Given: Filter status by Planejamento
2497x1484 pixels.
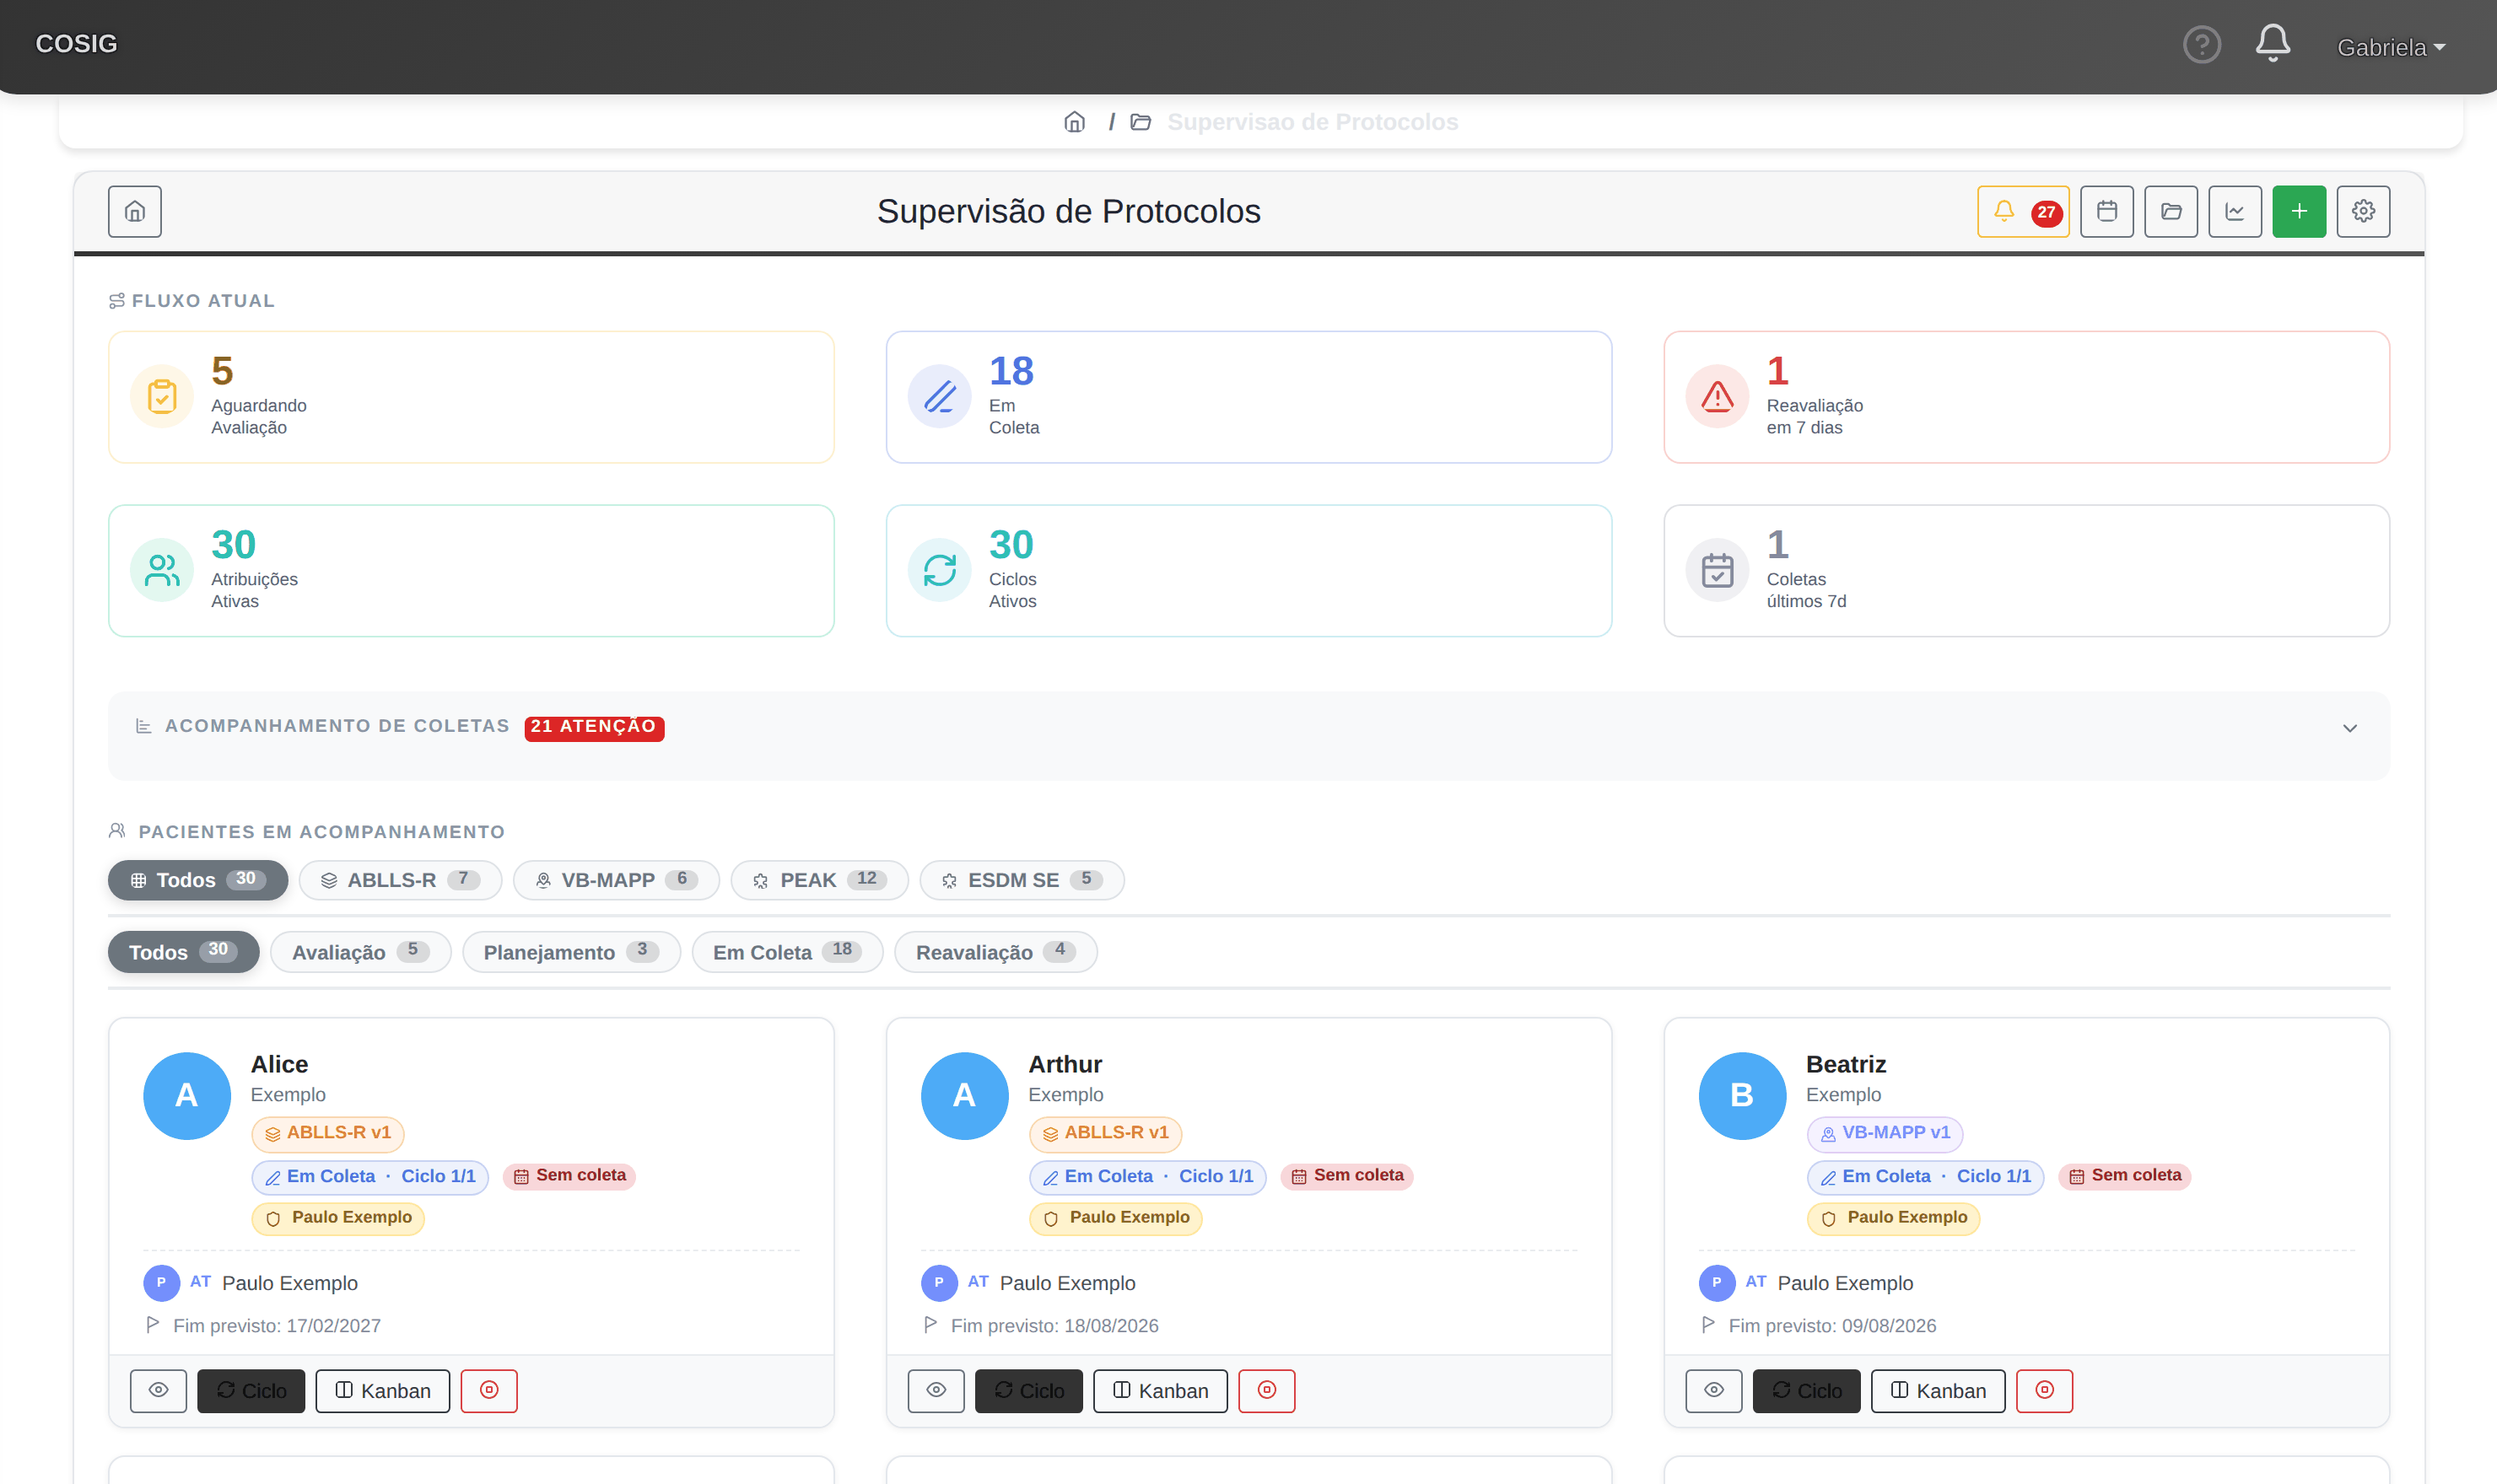Looking at the screenshot, I should pos(571,952).
